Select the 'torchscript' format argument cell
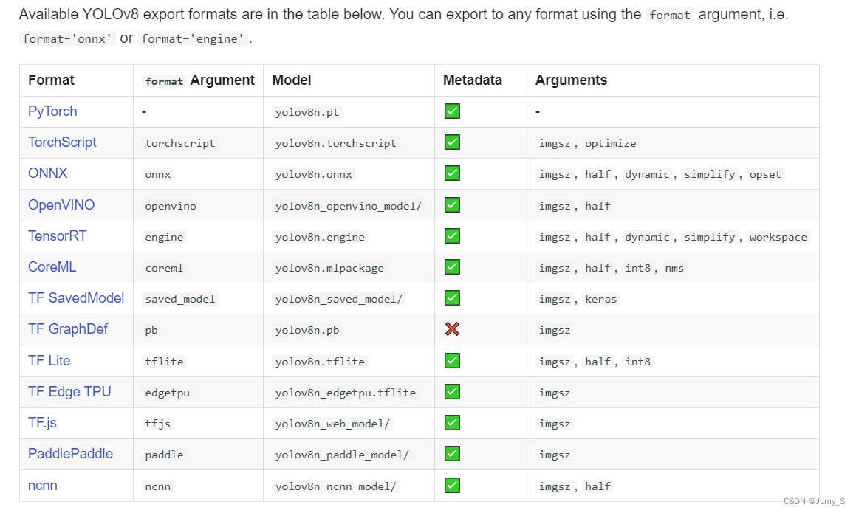The height and width of the screenshot is (513, 856). (179, 143)
